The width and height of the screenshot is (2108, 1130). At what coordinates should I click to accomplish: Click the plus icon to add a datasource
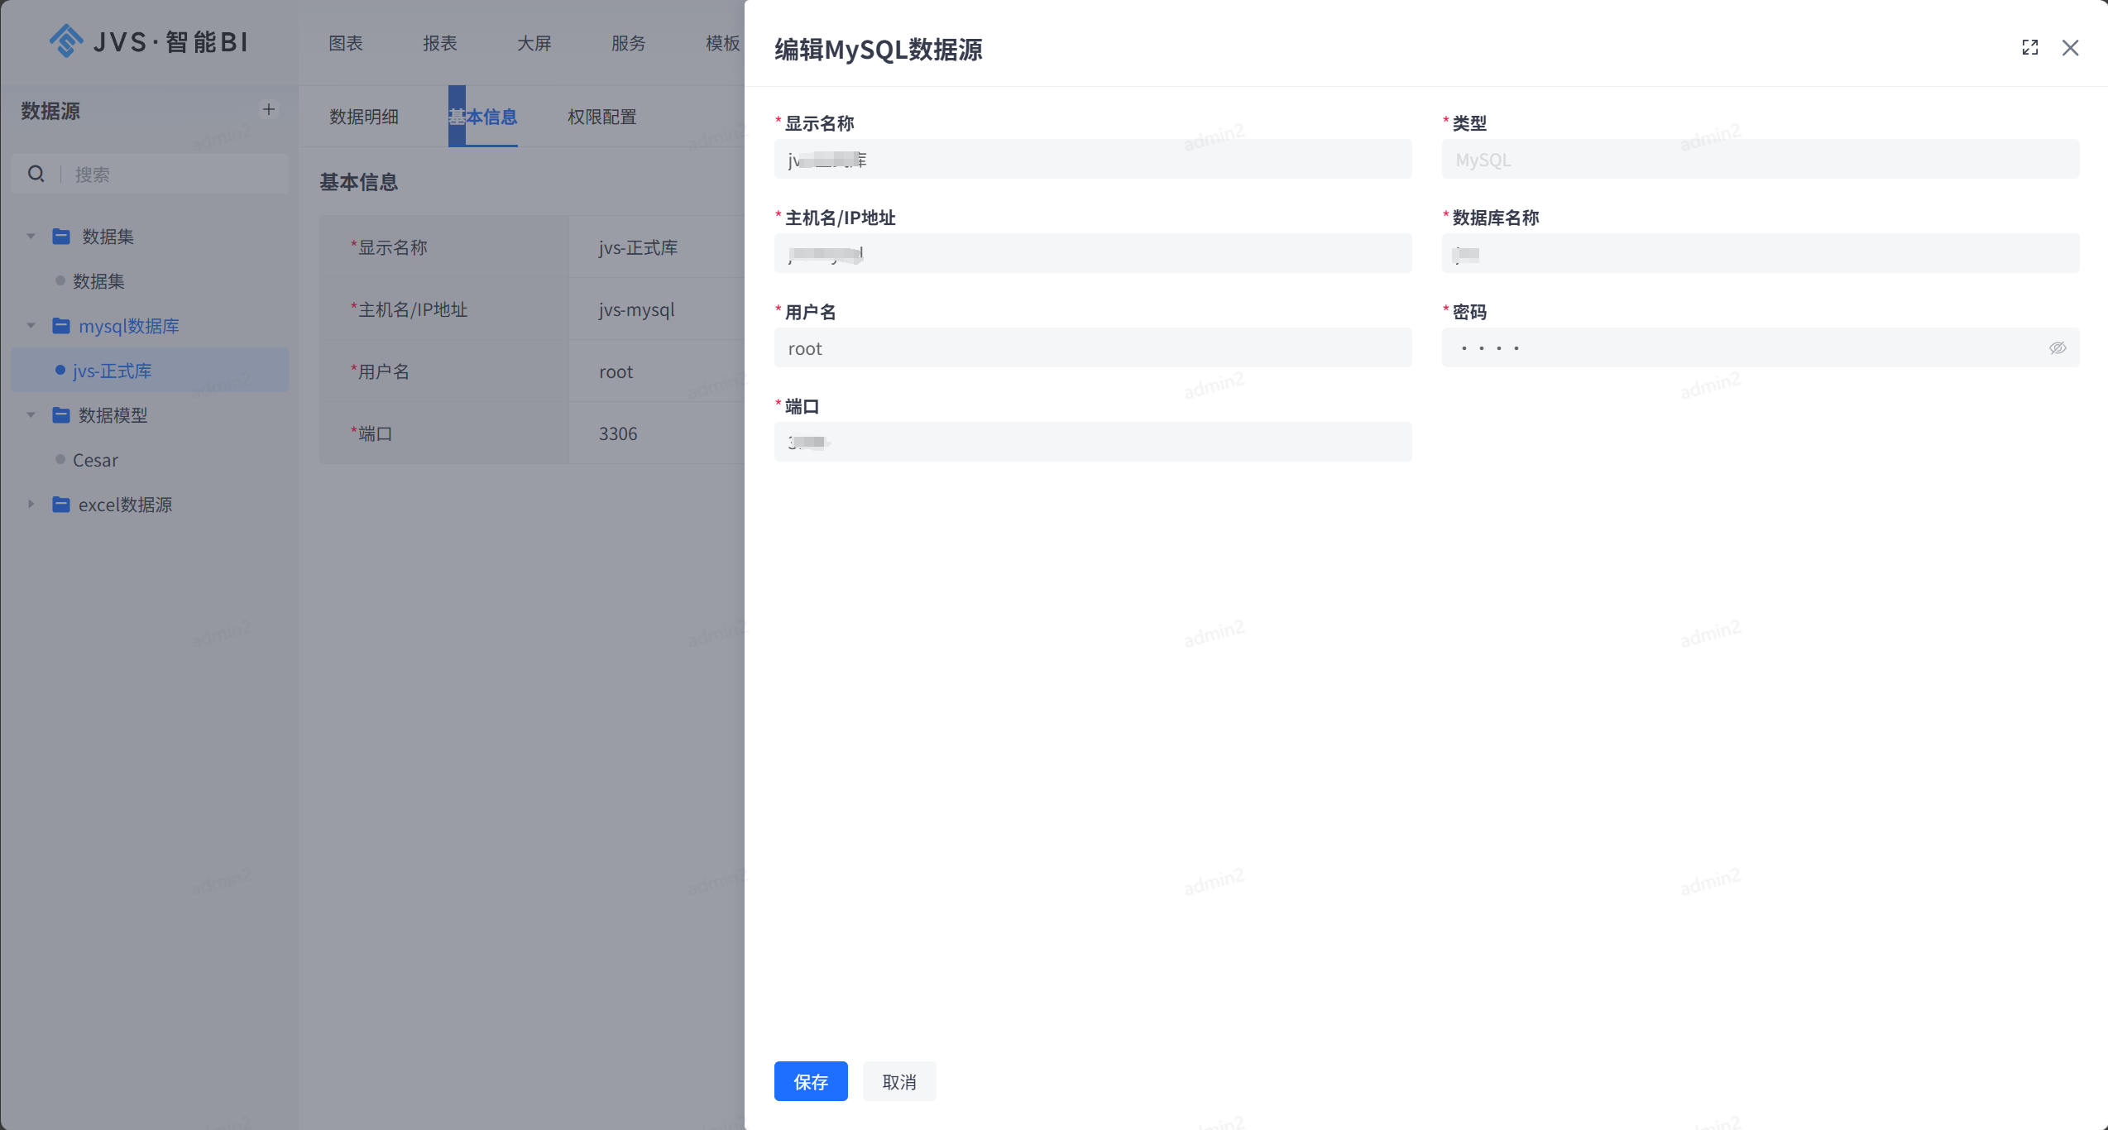click(269, 108)
